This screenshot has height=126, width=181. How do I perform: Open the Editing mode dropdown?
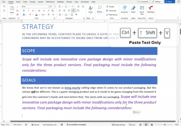coord(157,2)
